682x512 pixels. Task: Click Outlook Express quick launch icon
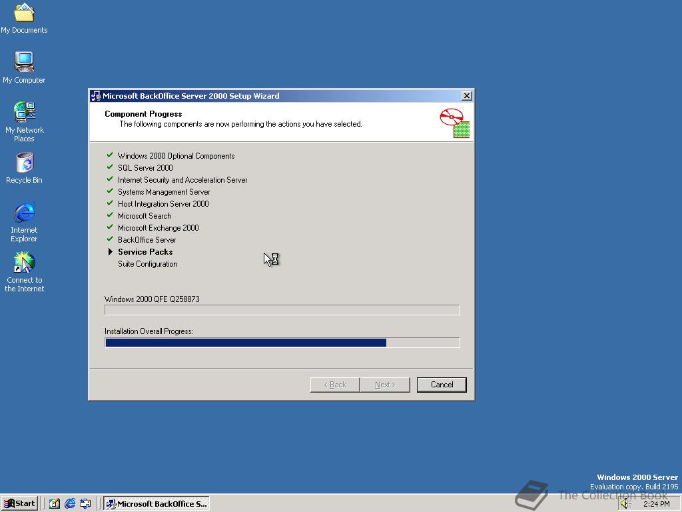[x=85, y=504]
